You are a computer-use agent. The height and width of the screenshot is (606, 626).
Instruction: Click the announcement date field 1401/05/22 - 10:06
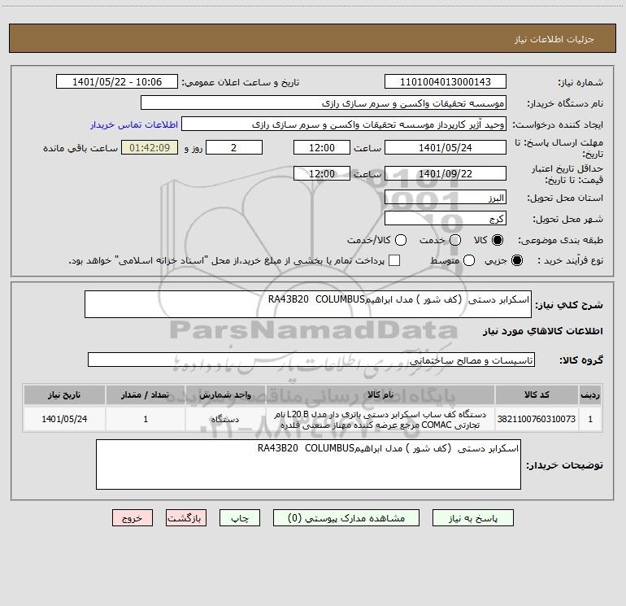(x=117, y=82)
